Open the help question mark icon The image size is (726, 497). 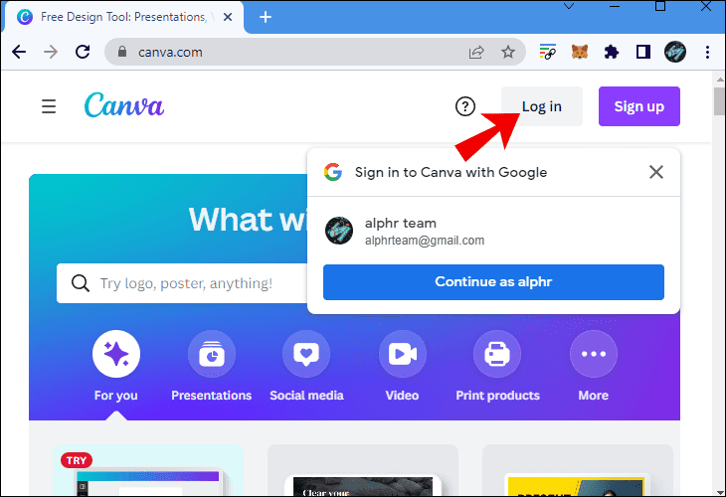(464, 106)
